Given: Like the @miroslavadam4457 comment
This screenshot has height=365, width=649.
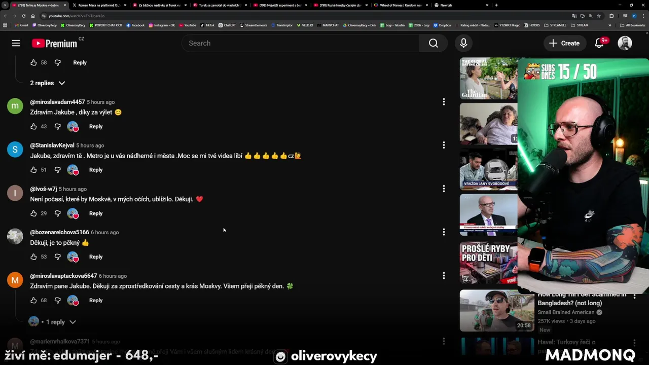Looking at the screenshot, I should 33,126.
